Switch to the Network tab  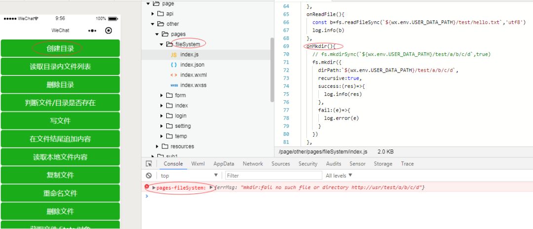[x=253, y=164]
